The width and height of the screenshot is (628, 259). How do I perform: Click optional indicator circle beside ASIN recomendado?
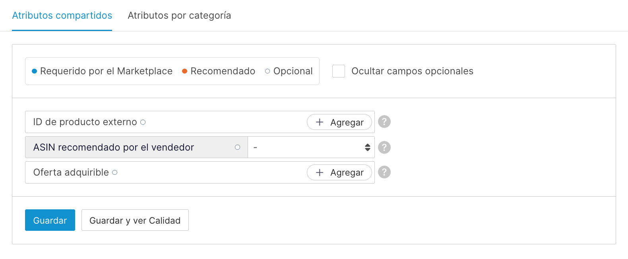238,147
